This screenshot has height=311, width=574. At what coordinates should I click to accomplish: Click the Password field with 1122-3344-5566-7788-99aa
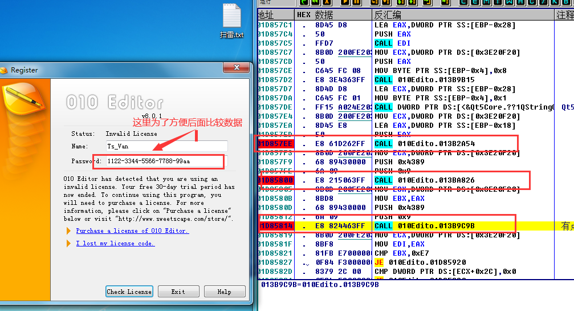point(166,161)
